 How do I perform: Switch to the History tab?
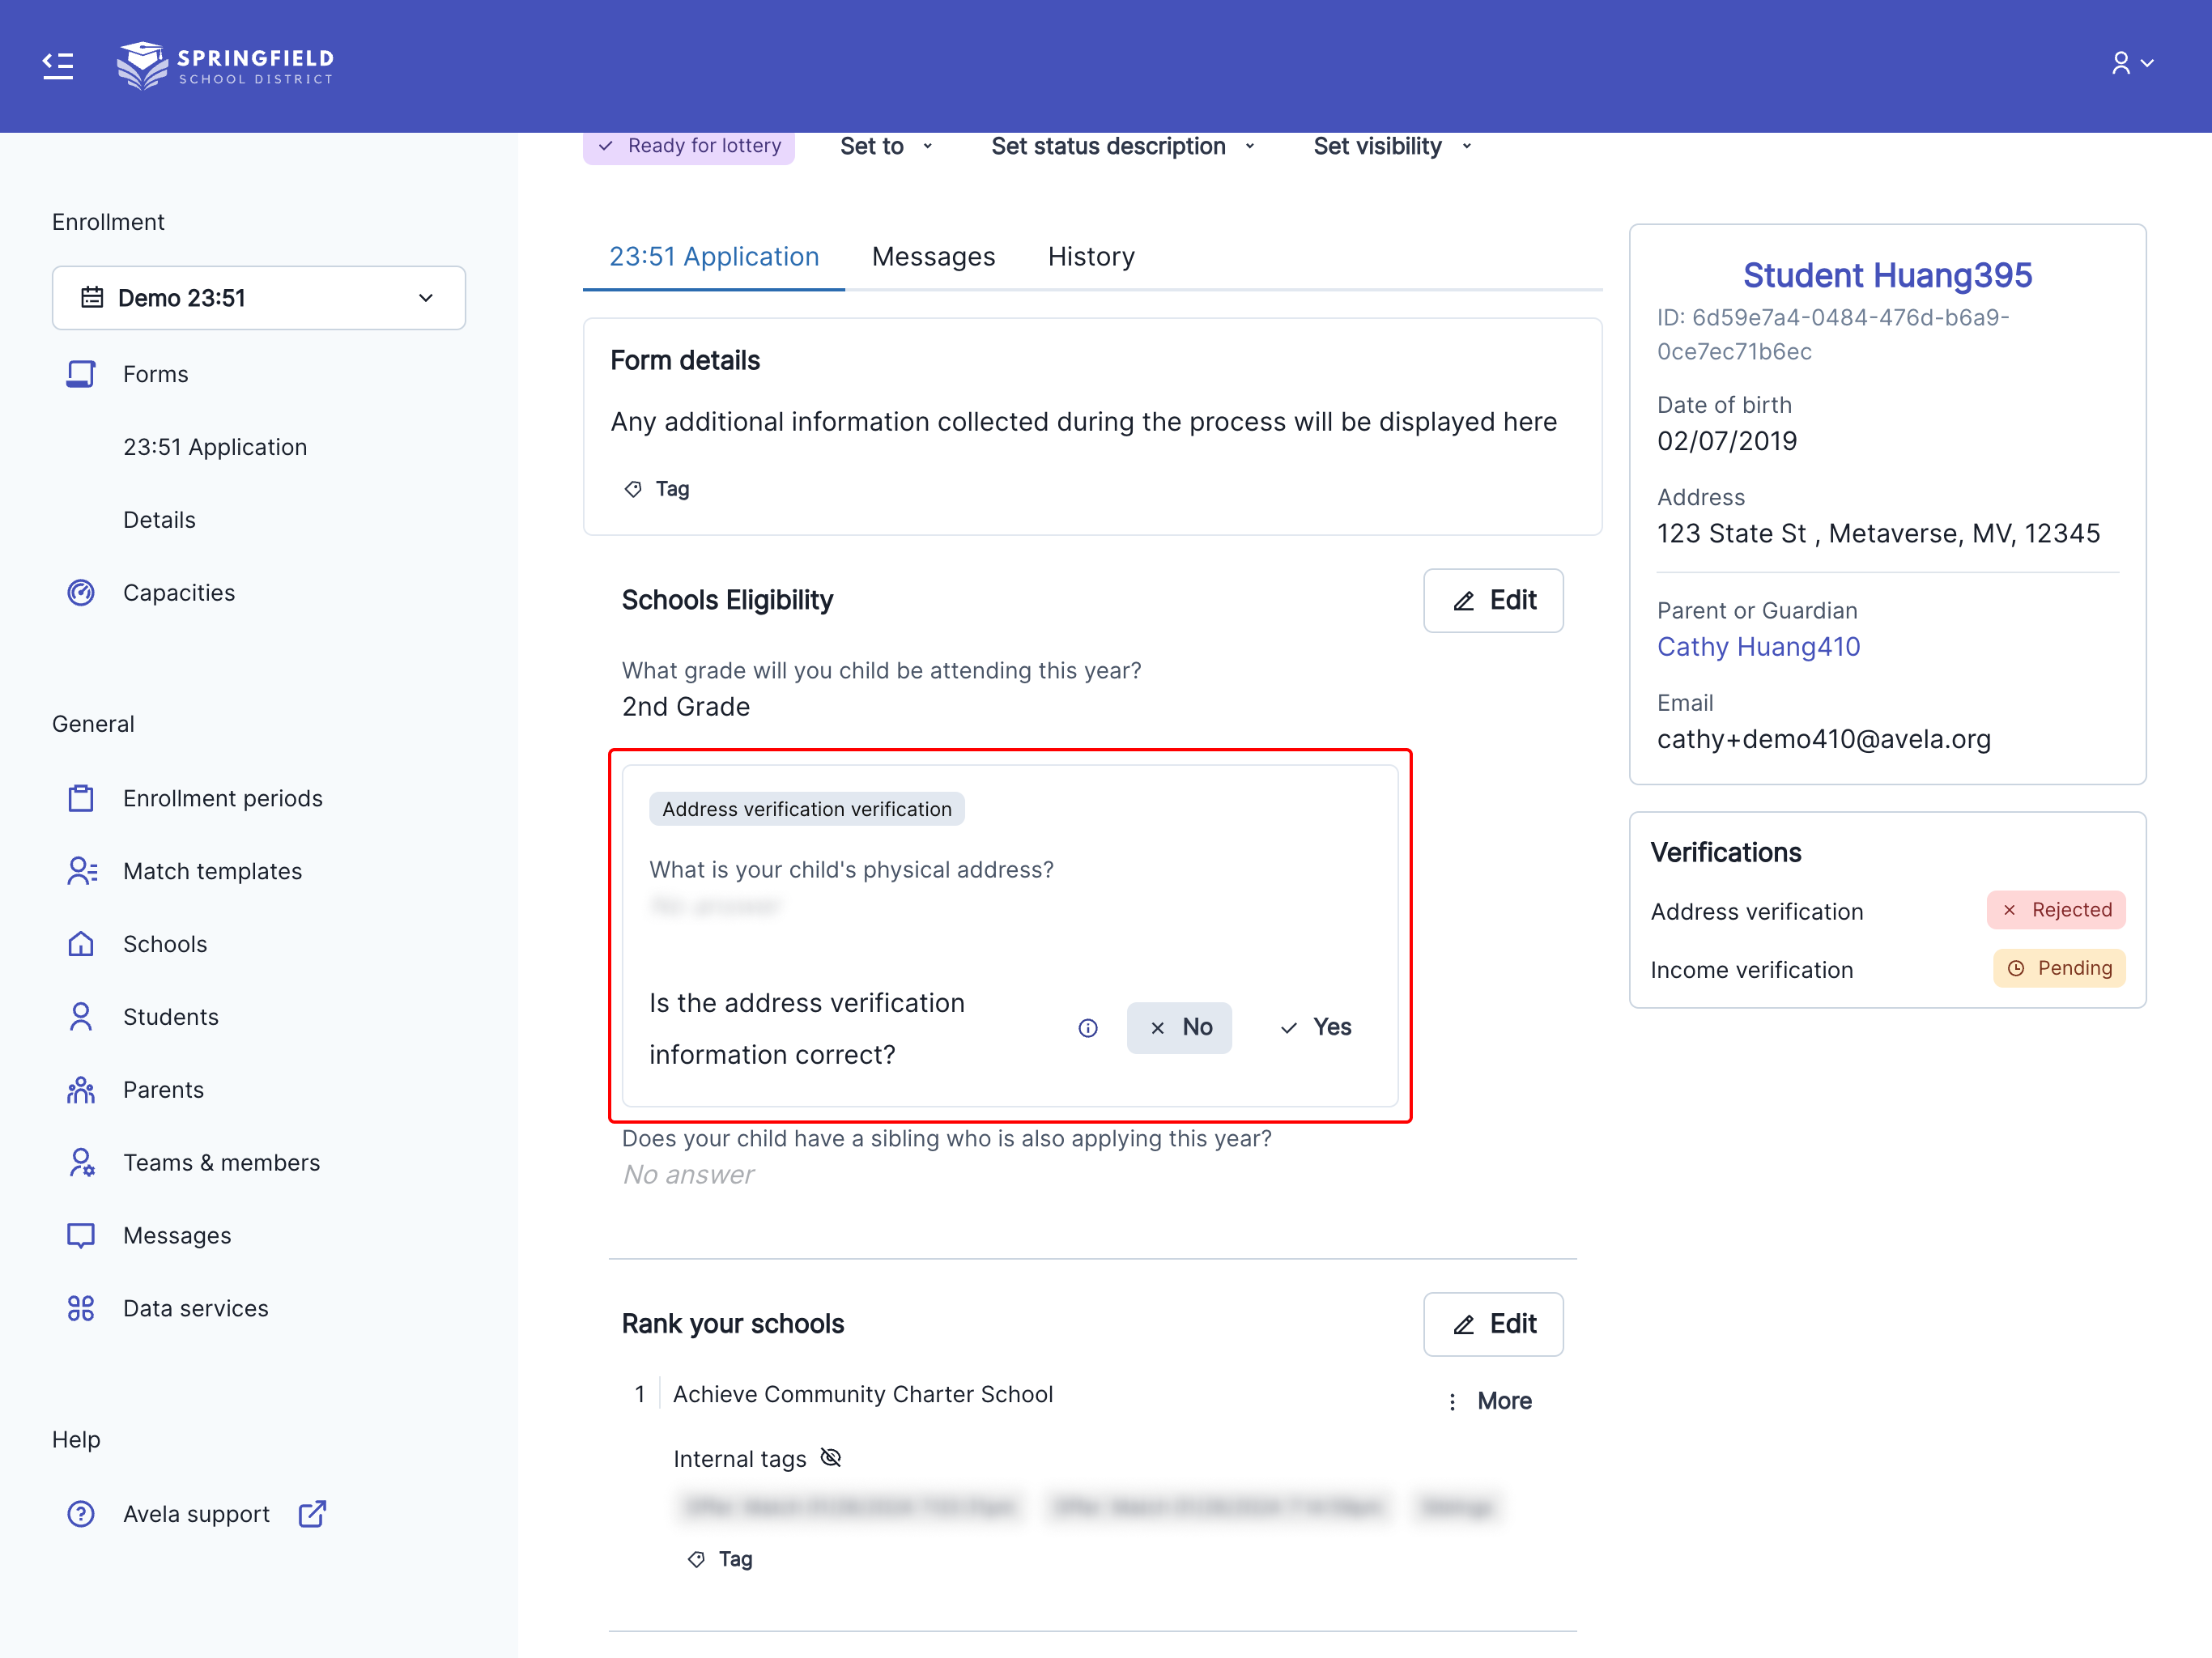point(1091,257)
